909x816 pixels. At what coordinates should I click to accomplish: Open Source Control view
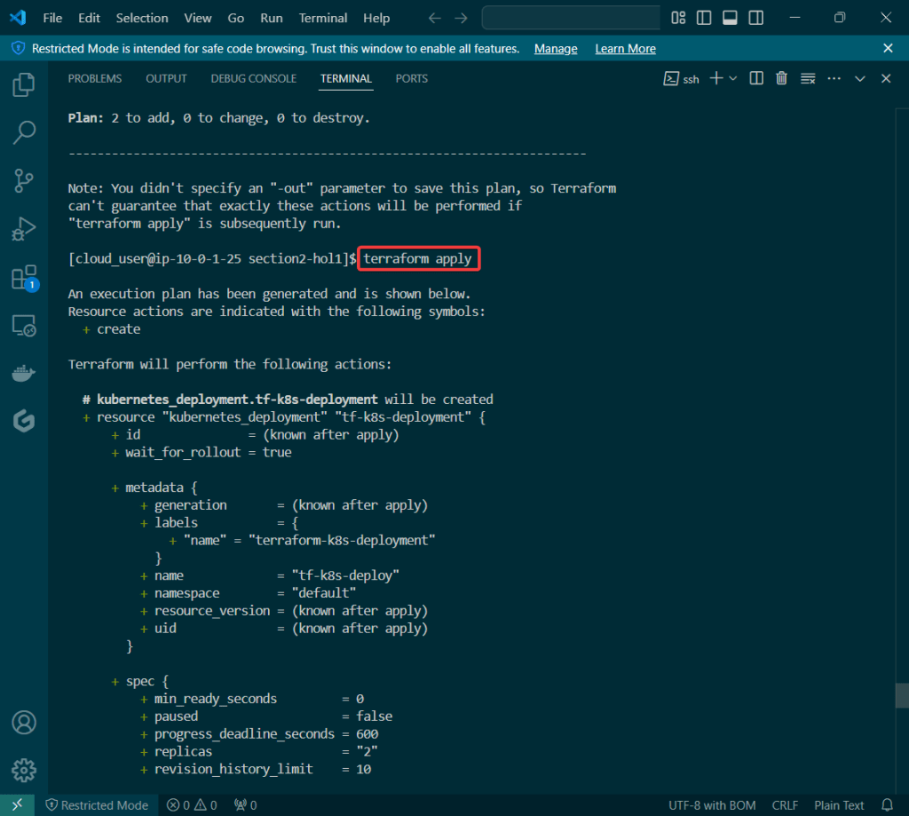click(x=24, y=181)
